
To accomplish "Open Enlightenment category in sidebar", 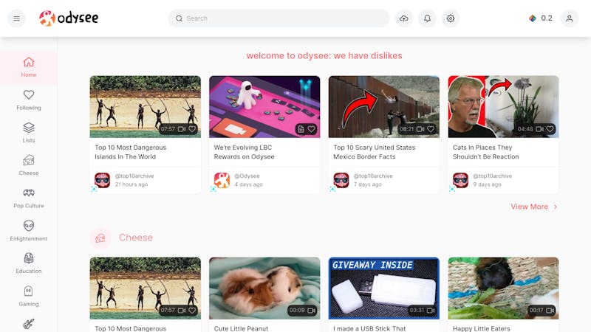I will point(29,231).
